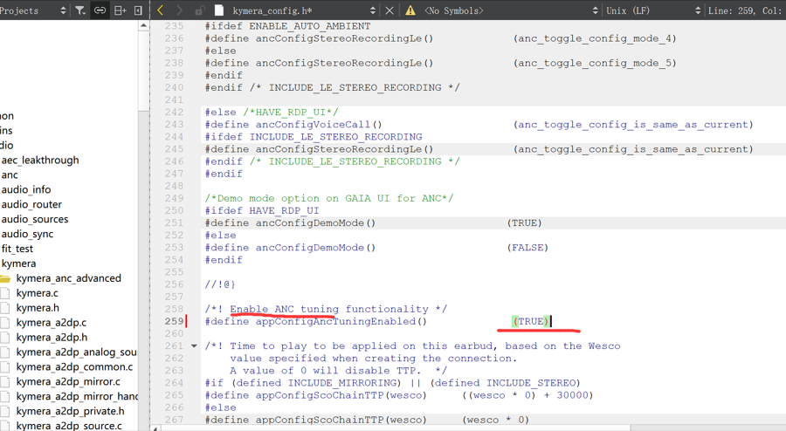Open kymera.c in the project tree
786x431 pixels.
37,293
